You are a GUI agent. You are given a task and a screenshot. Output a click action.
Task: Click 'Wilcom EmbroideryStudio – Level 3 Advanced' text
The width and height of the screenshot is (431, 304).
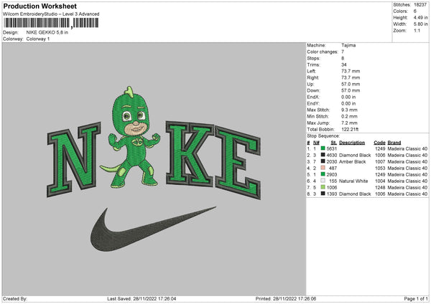51,14
